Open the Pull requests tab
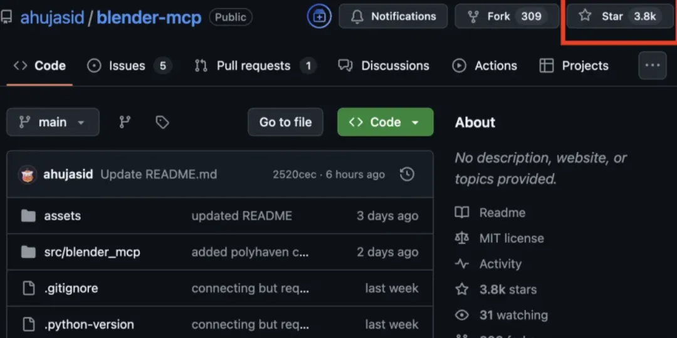This screenshot has height=338, width=677. point(256,66)
